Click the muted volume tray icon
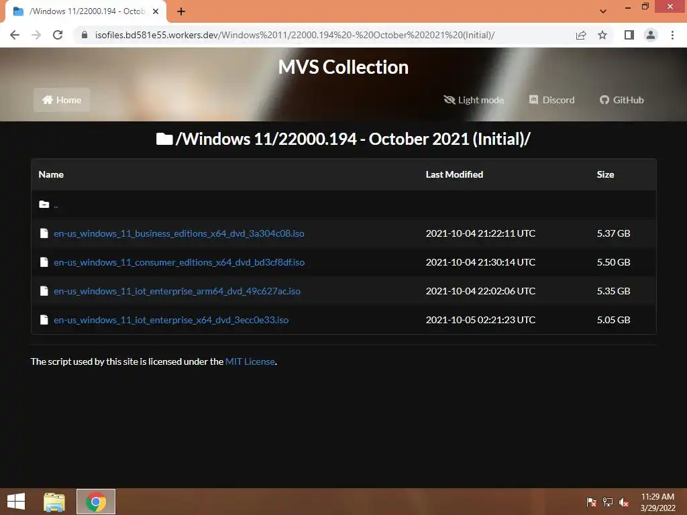Screen dimensions: 687x515 (624, 502)
